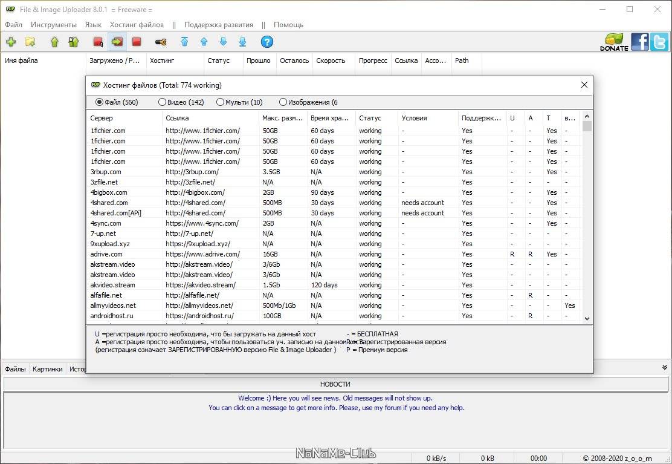Open the blue question mark help icon
The width and height of the screenshot is (672, 464).
click(x=267, y=42)
